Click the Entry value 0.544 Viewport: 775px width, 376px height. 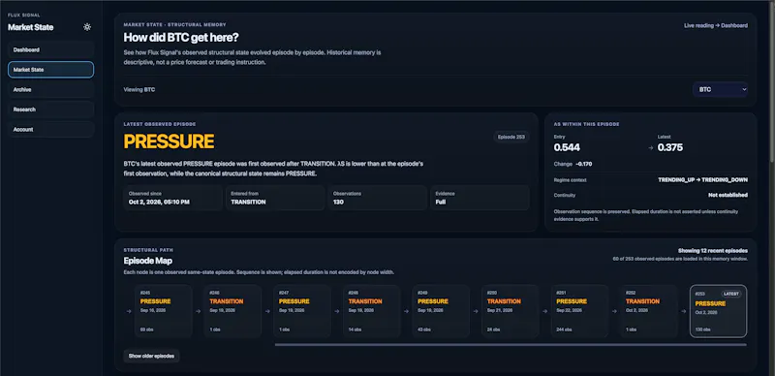pyautogui.click(x=567, y=147)
